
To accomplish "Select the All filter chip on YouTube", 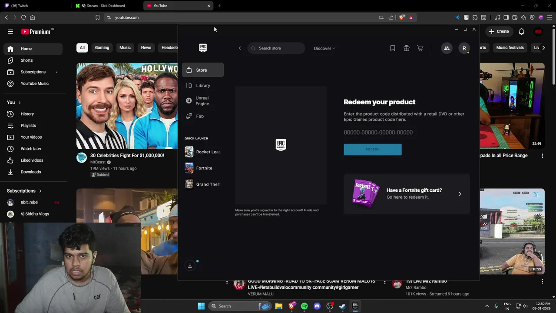I will pos(82,48).
